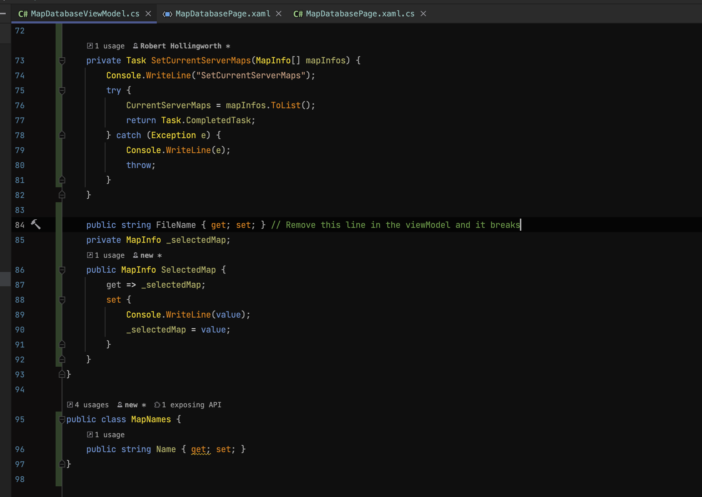Viewport: 702px width, 497px height.
Task: Click the _selectedMap field declaration on line 85
Action: click(196, 240)
